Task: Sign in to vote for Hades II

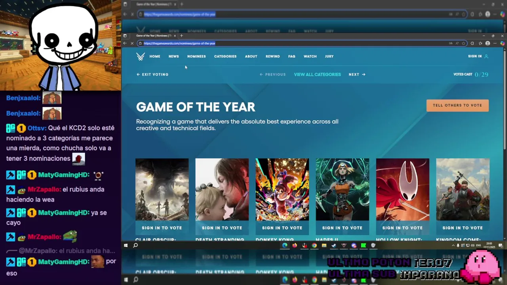Action: pos(342,228)
